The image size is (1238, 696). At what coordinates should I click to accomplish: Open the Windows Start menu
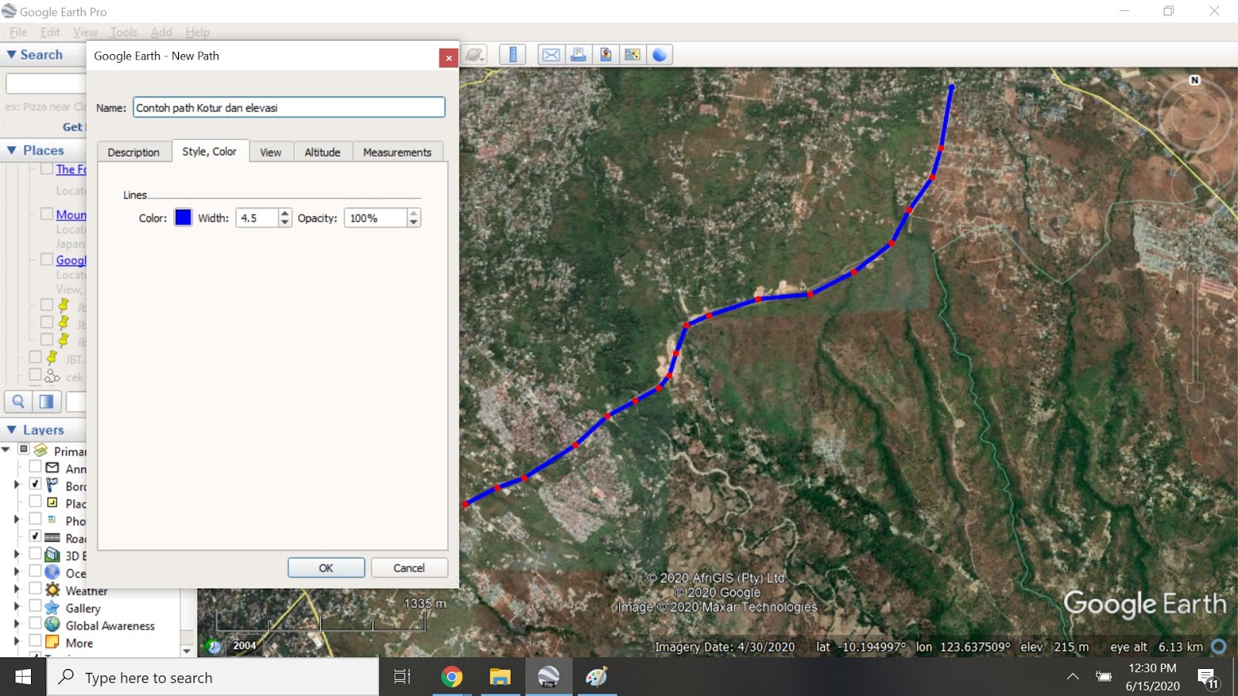coord(23,677)
